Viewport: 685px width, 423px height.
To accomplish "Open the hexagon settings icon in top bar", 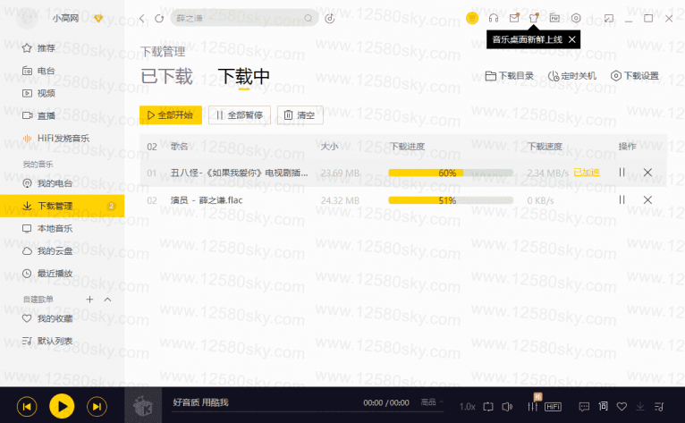I will 576,19.
